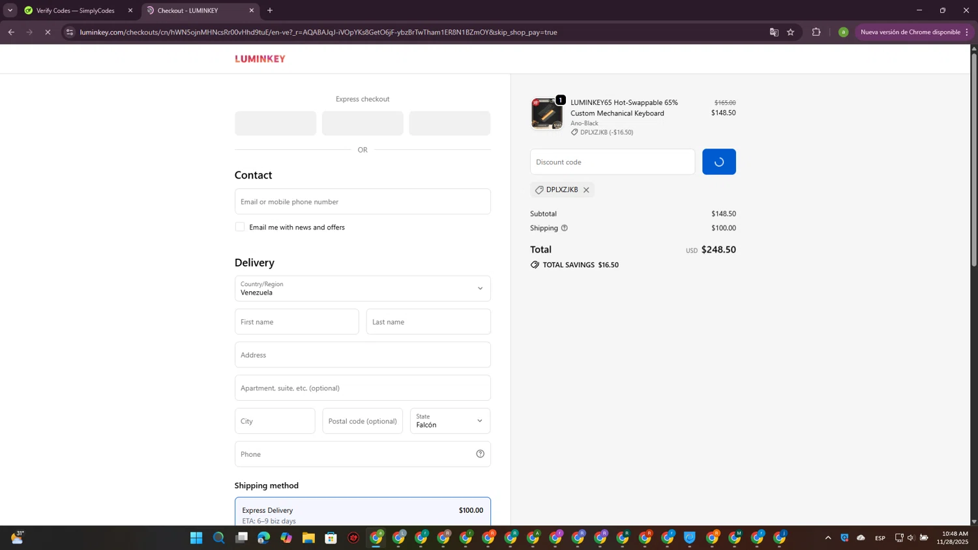Stop loading the page

[x=48, y=32]
